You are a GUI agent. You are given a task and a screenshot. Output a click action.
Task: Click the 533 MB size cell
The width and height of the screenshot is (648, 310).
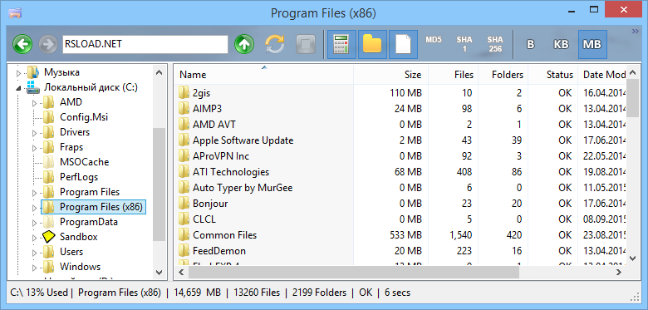click(x=405, y=235)
